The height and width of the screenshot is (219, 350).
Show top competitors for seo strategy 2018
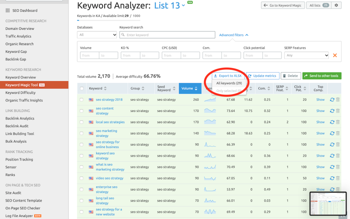(x=320, y=100)
